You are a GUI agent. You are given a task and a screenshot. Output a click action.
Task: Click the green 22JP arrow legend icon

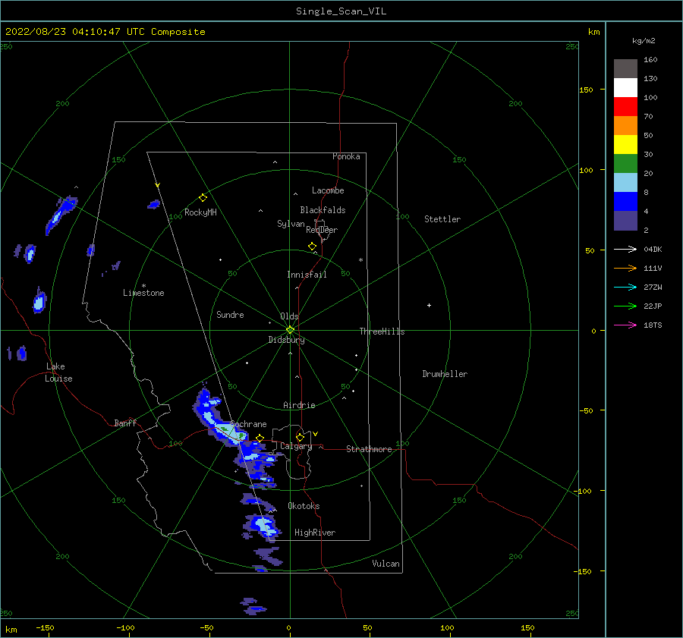point(625,306)
